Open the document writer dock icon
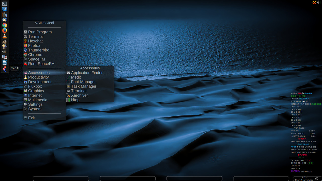Image resolution: width=322 pixels, height=181 pixels. [5, 63]
